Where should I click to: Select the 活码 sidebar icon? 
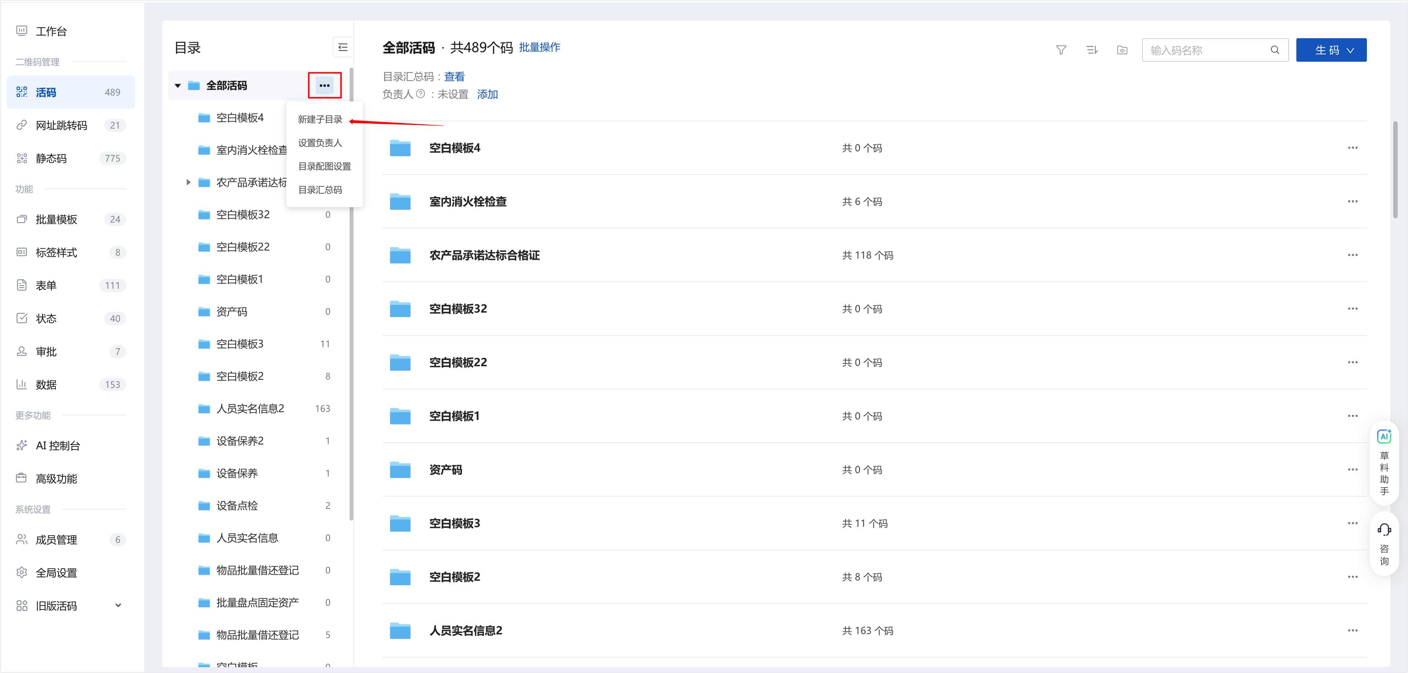(22, 92)
